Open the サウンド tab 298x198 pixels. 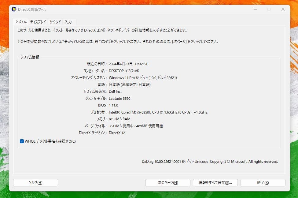pyautogui.click(x=55, y=22)
